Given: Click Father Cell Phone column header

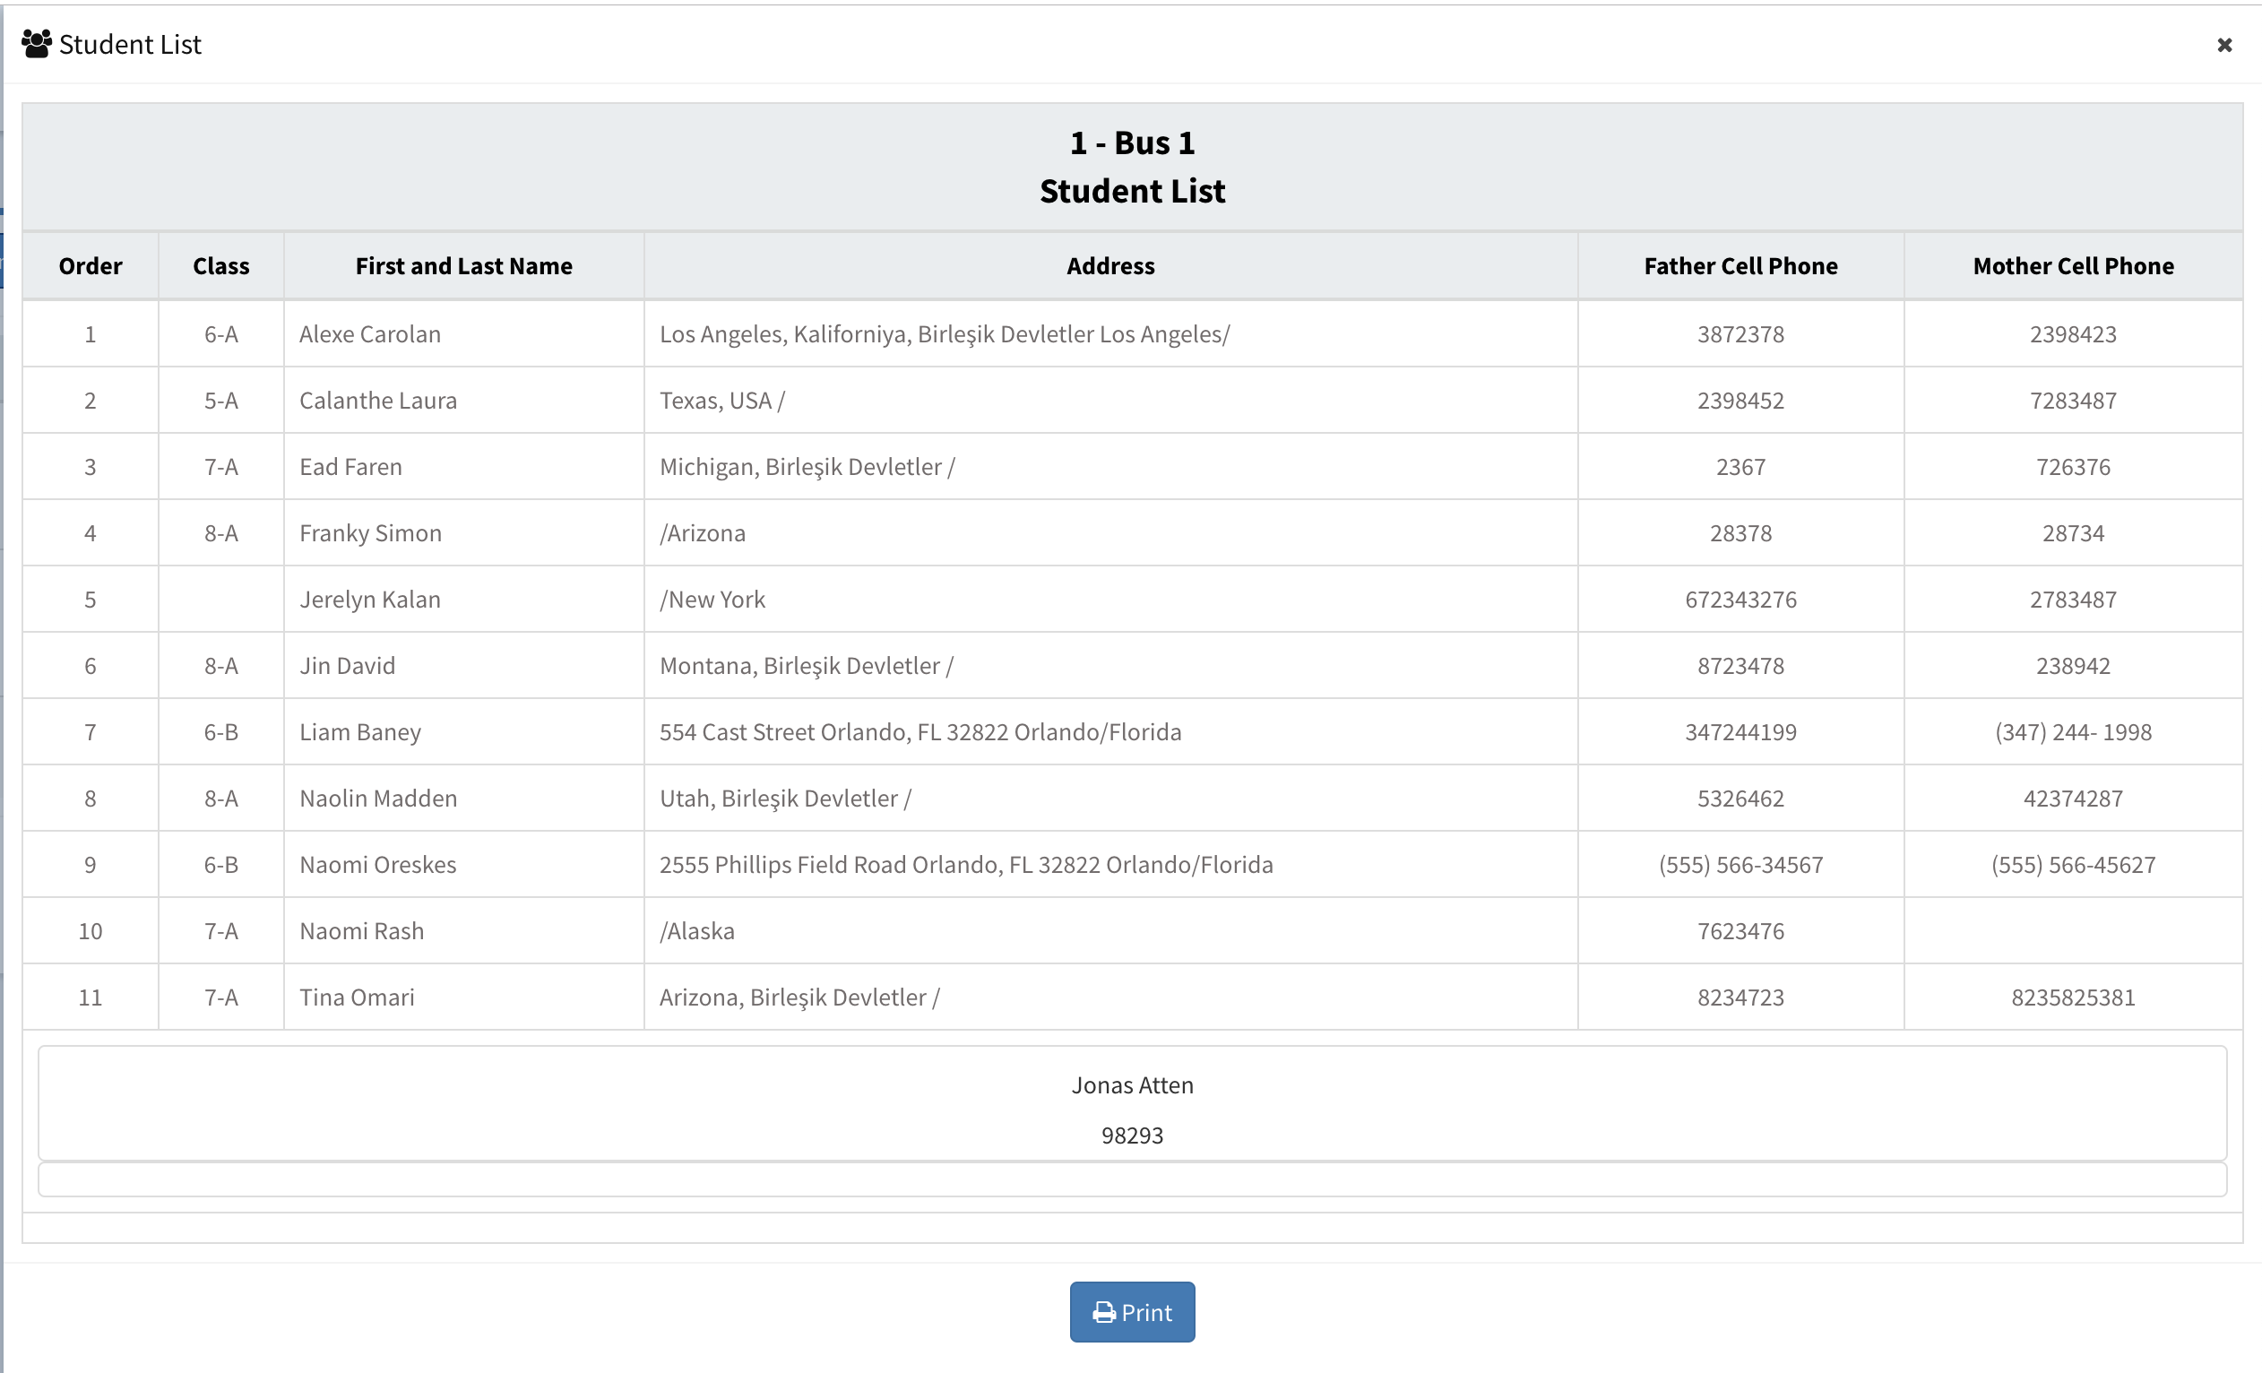Looking at the screenshot, I should pos(1740,266).
